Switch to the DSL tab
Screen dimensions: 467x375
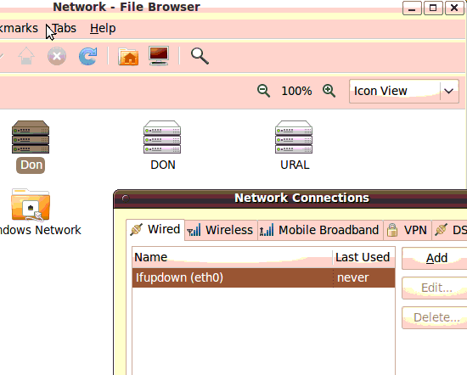point(449,230)
